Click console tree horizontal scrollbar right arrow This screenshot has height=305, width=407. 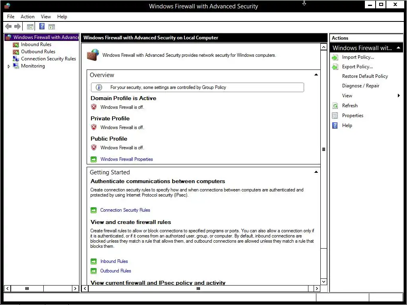75,288
